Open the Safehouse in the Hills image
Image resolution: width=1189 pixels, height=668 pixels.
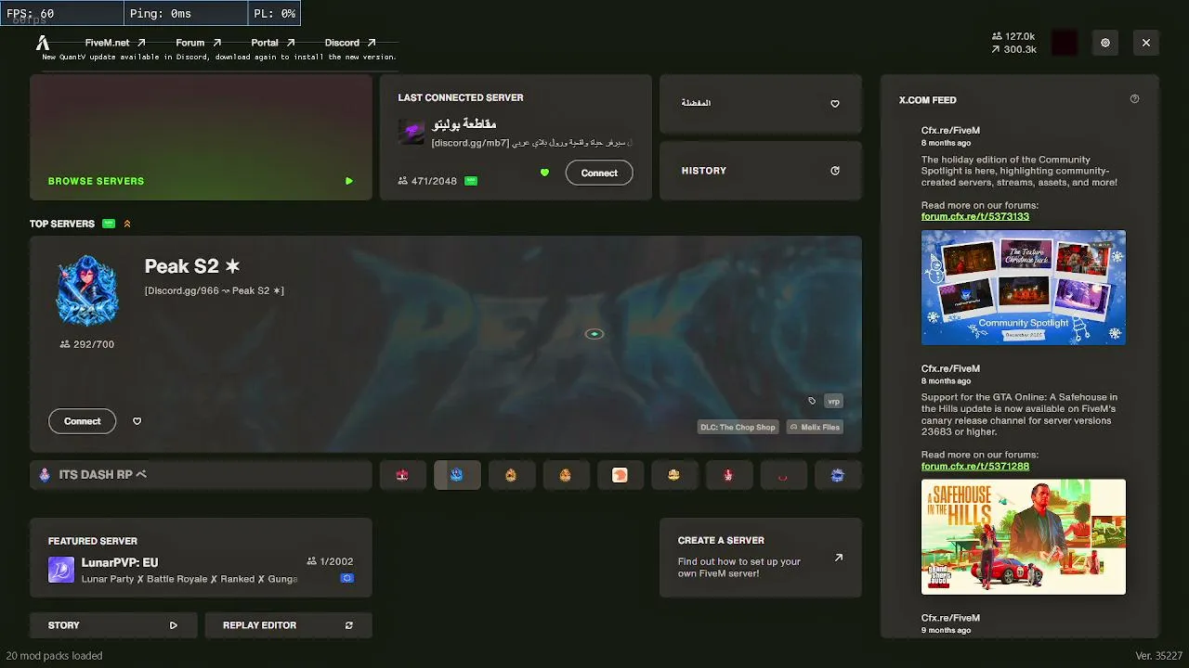[1024, 537]
